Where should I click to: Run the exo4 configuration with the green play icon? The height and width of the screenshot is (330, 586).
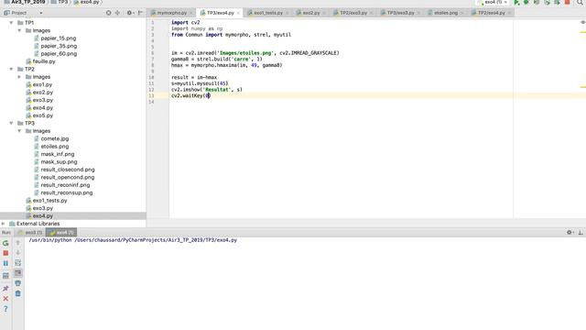pyautogui.click(x=516, y=2)
